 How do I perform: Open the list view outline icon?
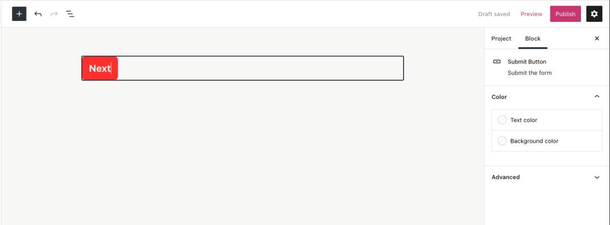pos(70,14)
